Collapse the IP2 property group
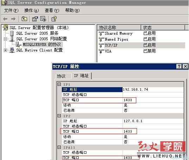189x160 pixels. (59, 116)
